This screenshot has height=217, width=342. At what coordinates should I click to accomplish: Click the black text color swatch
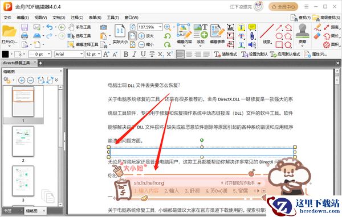5,54
